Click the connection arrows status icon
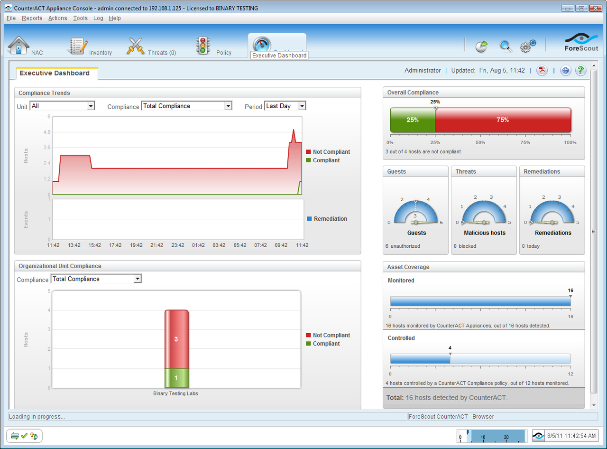 (x=15, y=436)
